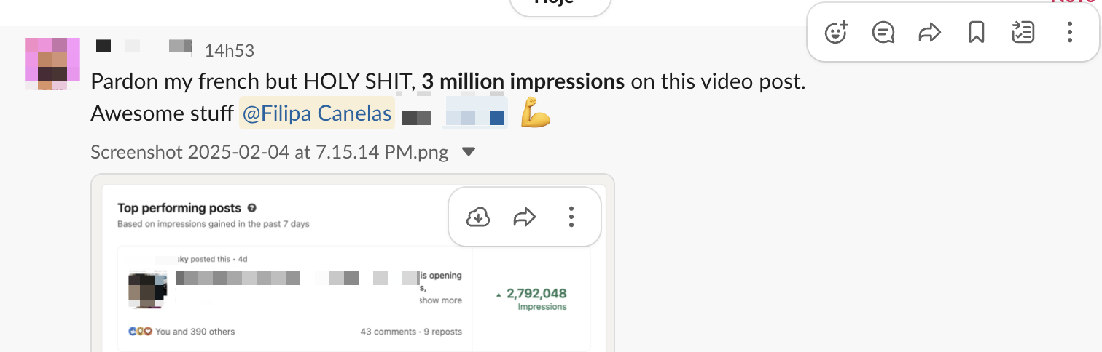Click the blurred sender name beside timestamp
Image resolution: width=1102 pixels, height=352 pixels.
pyautogui.click(x=144, y=47)
